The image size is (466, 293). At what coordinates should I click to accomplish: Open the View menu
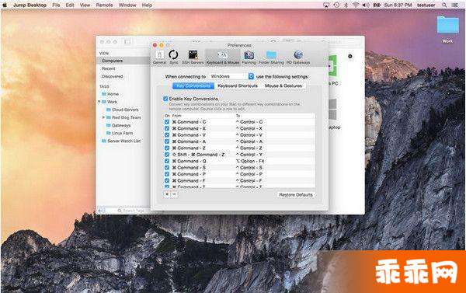pos(85,5)
